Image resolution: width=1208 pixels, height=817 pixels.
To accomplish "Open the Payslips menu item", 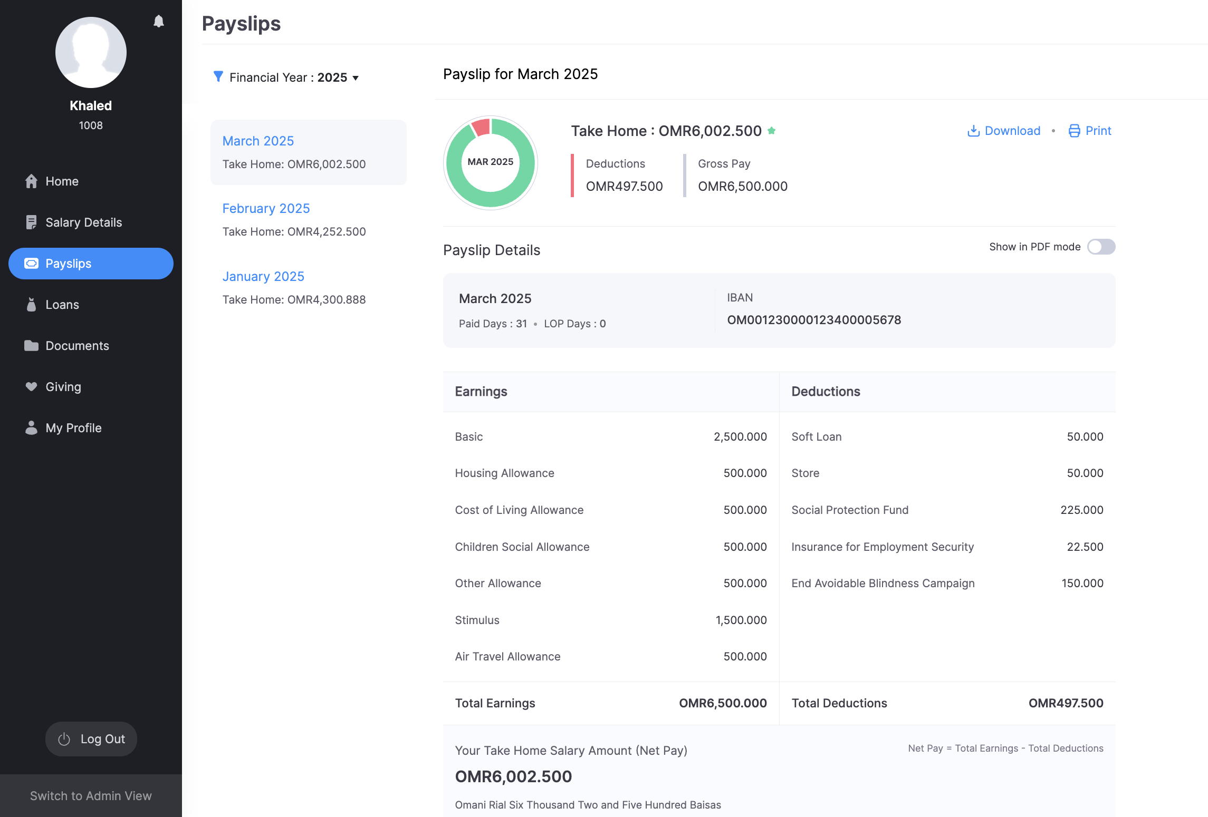I will pos(91,264).
